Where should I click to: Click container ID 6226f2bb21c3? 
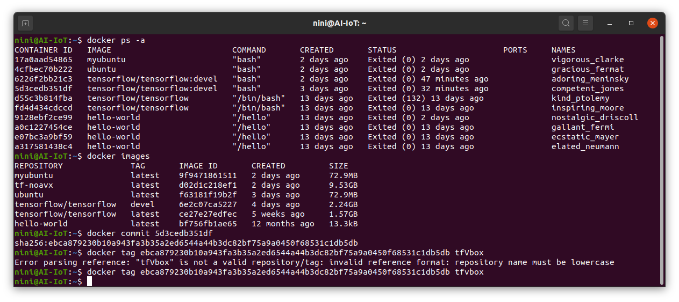[x=44, y=79]
